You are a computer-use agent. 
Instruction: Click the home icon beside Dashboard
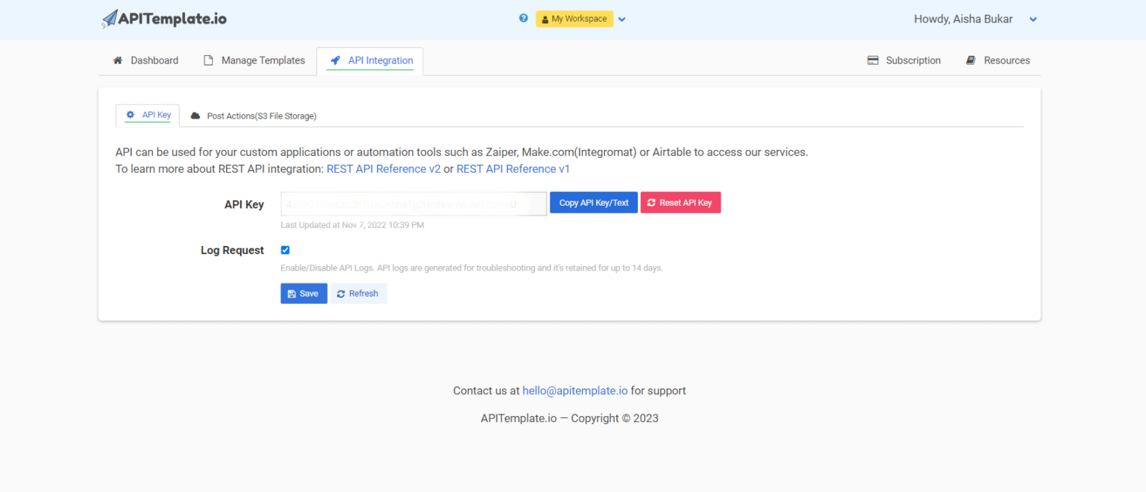(117, 60)
